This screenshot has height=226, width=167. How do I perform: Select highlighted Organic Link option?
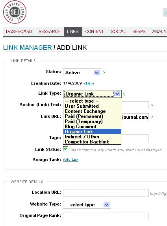coord(92,132)
